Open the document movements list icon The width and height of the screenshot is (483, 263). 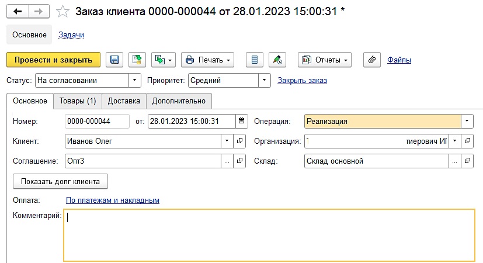[255, 60]
